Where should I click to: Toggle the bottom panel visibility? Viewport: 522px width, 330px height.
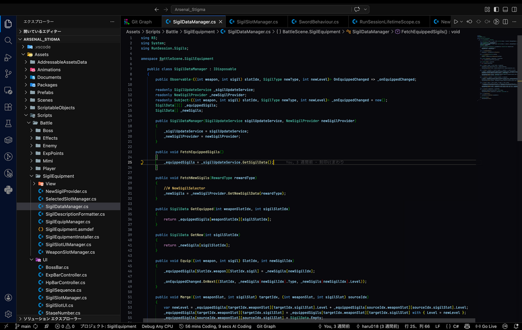(505, 9)
